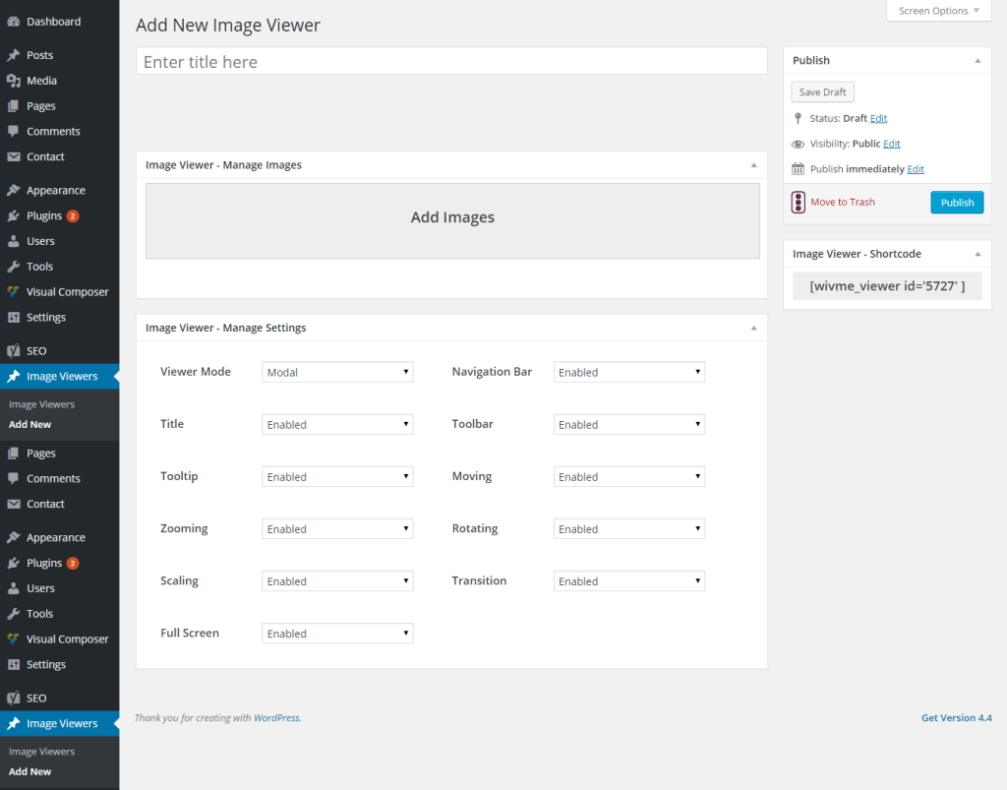Change the Navigation Bar setting dropdown
Image resolution: width=1007 pixels, height=790 pixels.
(x=628, y=371)
